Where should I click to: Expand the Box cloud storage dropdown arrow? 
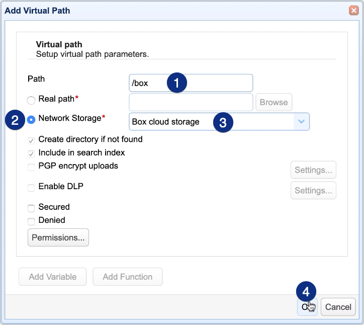click(x=301, y=122)
